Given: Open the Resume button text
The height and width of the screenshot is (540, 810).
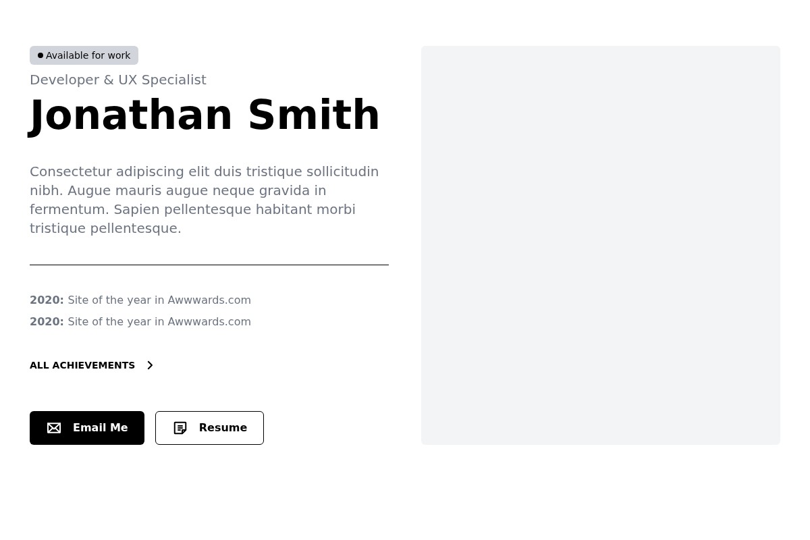Looking at the screenshot, I should coord(223,428).
